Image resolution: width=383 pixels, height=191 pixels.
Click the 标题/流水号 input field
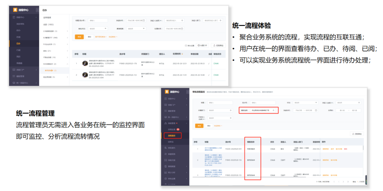click(x=98, y=20)
